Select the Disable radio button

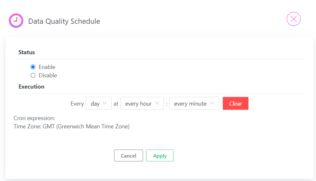coord(33,75)
